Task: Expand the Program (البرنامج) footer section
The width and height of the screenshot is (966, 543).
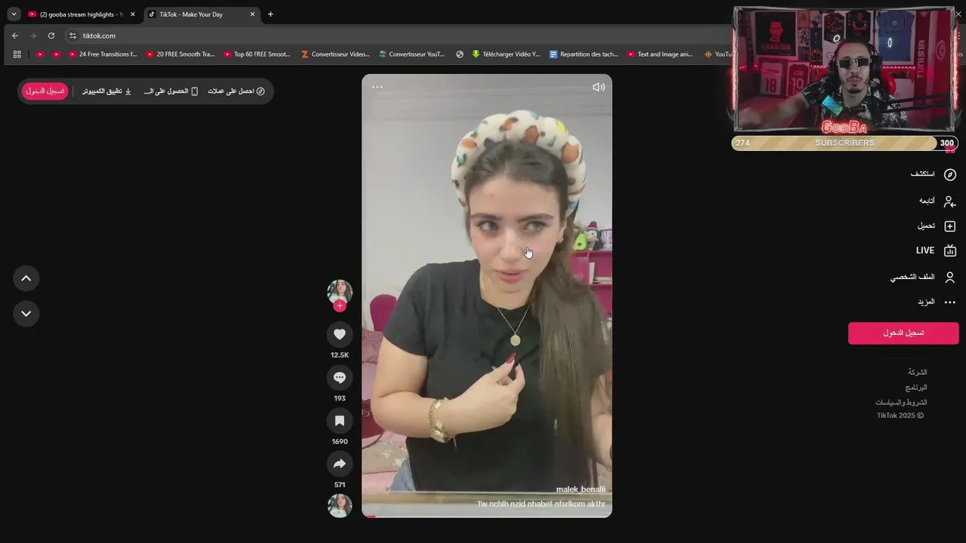Action: click(916, 388)
